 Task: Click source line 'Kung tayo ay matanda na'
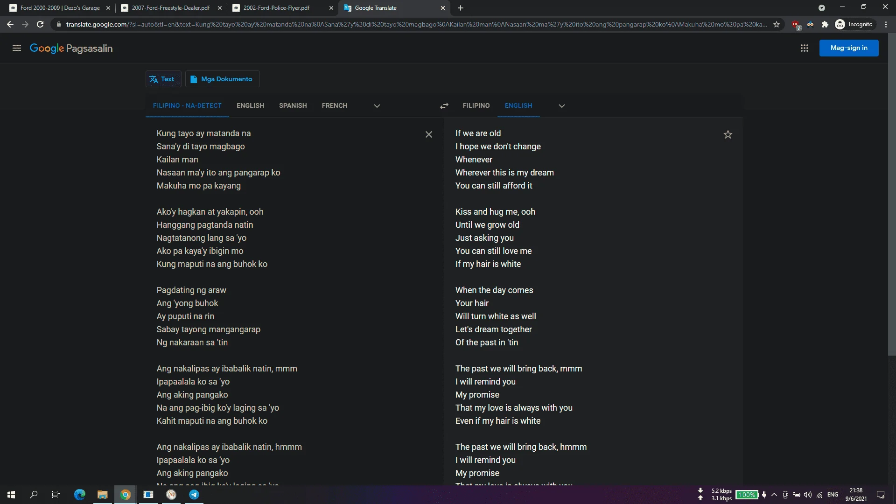(203, 133)
